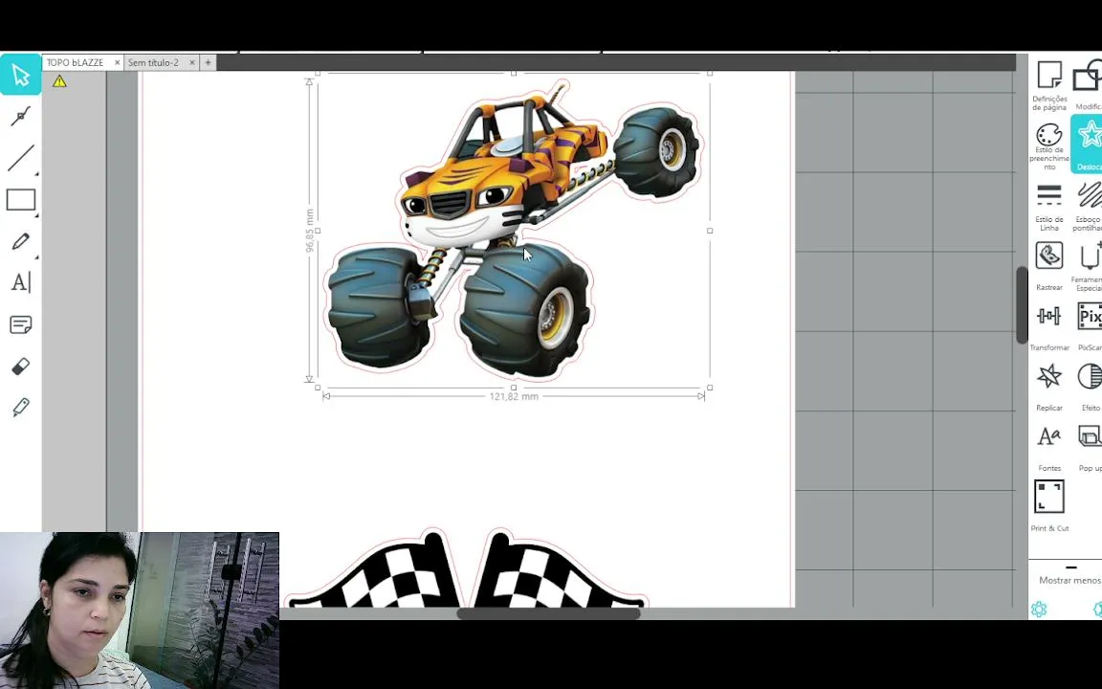Click the right-middle selection handle
This screenshot has height=689, width=1102.
tap(710, 231)
